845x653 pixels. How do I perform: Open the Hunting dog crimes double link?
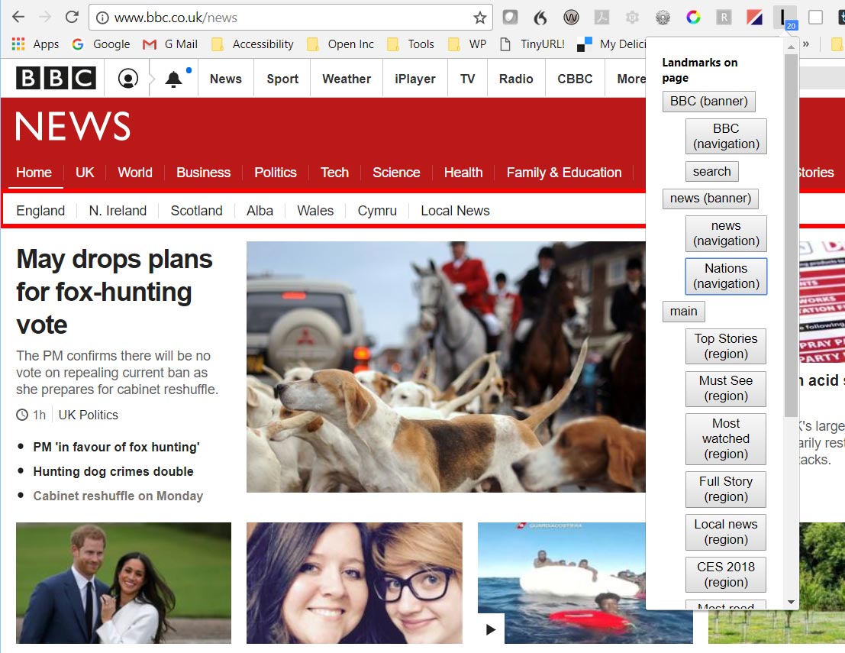point(113,471)
